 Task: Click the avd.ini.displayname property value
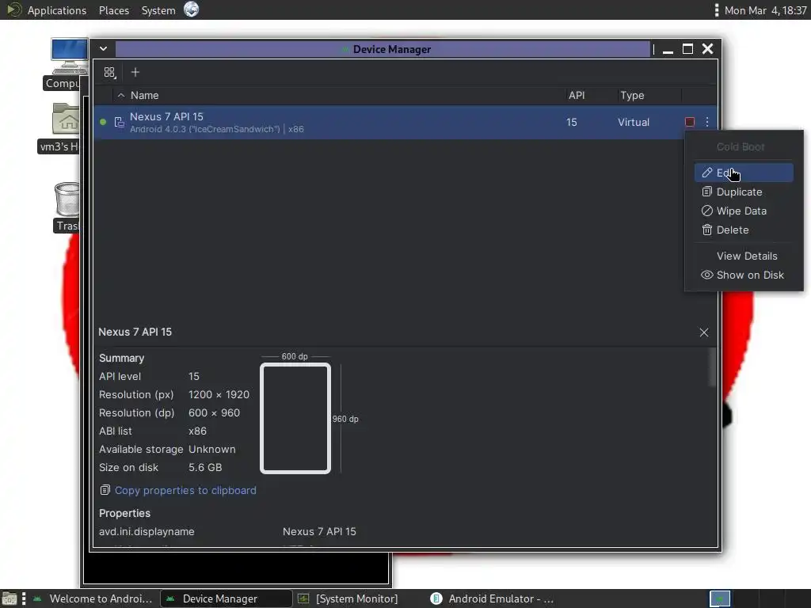[319, 531]
